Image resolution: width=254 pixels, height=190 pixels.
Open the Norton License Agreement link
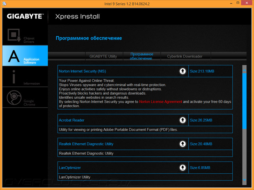click(x=160, y=102)
